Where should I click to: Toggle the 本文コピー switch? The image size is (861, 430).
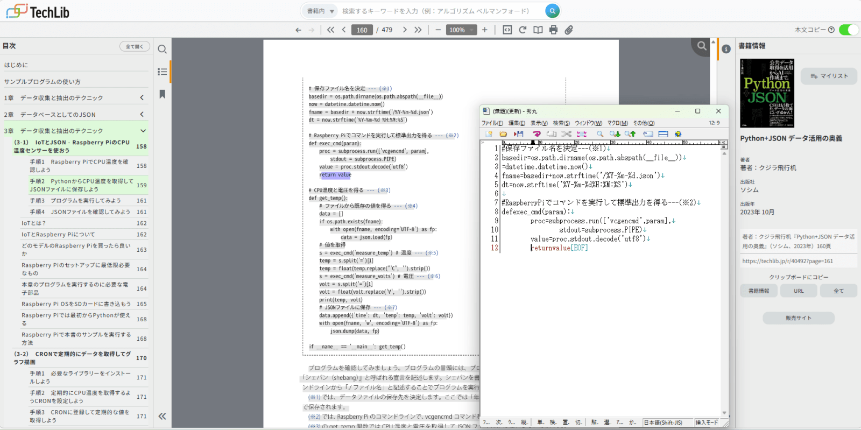coord(849,30)
